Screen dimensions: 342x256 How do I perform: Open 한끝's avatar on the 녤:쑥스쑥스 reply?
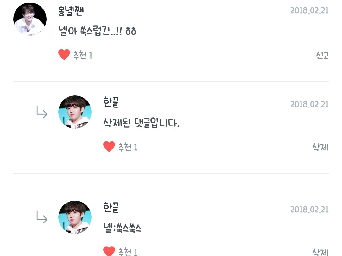click(x=75, y=217)
